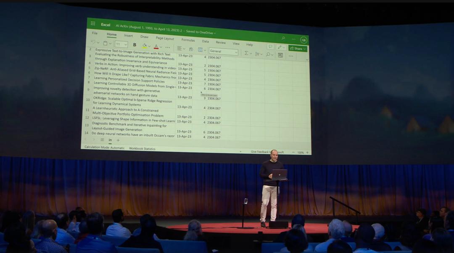Click the Editing pencil mode icon
The width and height of the screenshot is (454, 253).
[x=279, y=47]
